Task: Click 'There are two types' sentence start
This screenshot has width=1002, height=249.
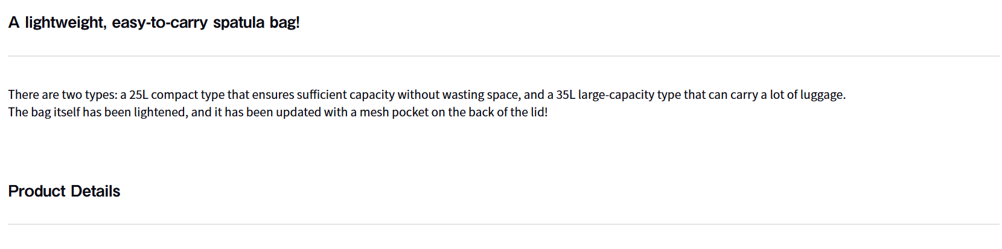Action: coord(62,95)
